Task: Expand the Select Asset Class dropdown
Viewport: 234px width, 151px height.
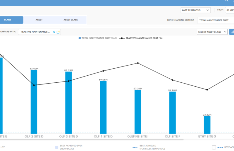Action: point(212,32)
